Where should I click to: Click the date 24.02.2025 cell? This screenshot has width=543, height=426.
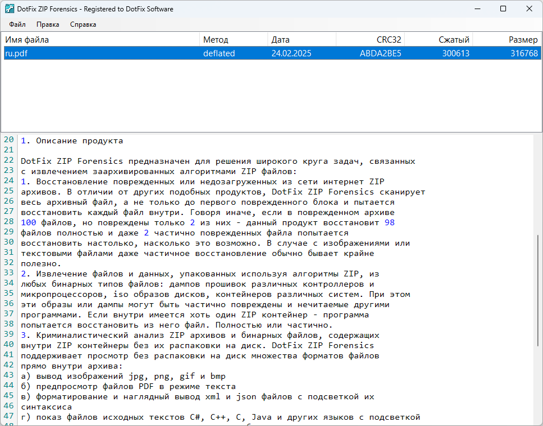click(291, 53)
